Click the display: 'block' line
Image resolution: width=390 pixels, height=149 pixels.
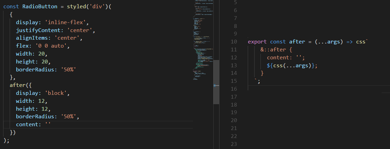coord(43,93)
